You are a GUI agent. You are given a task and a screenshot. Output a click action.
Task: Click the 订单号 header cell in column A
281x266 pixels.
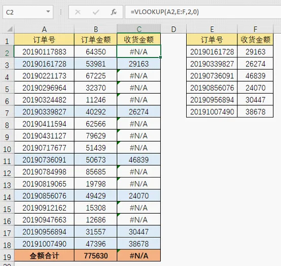44,39
